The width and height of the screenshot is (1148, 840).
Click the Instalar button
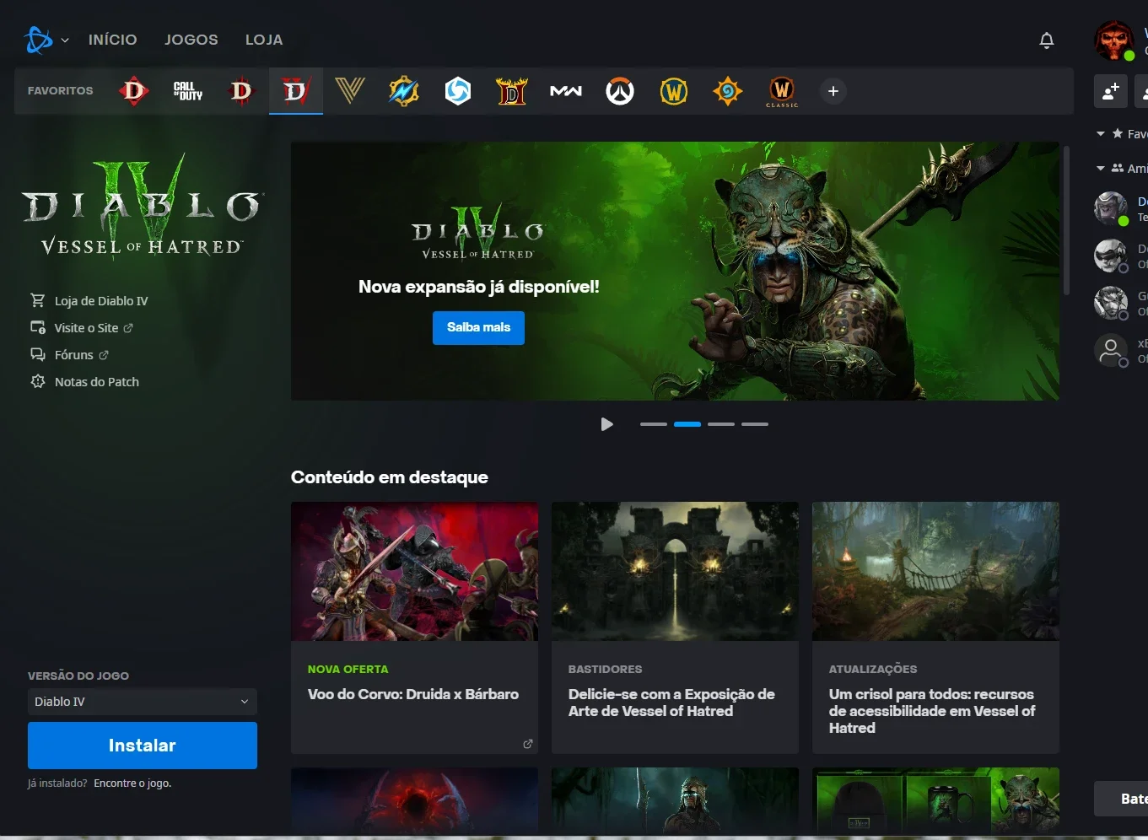[x=143, y=746]
